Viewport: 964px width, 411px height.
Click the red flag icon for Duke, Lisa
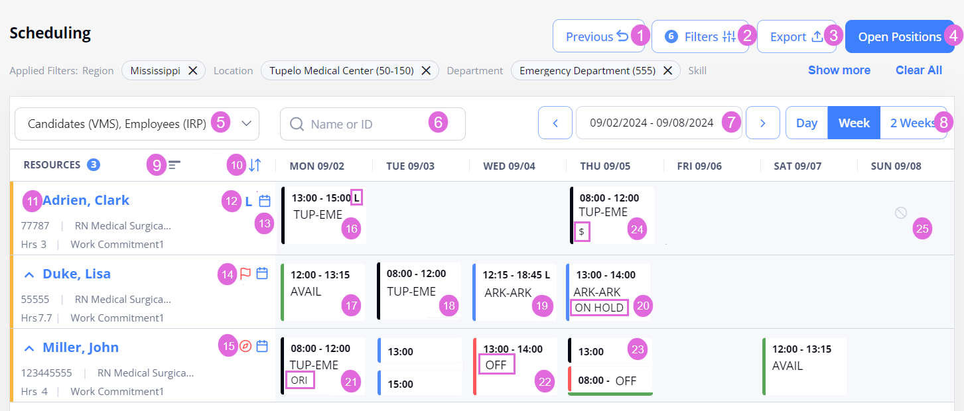[245, 273]
